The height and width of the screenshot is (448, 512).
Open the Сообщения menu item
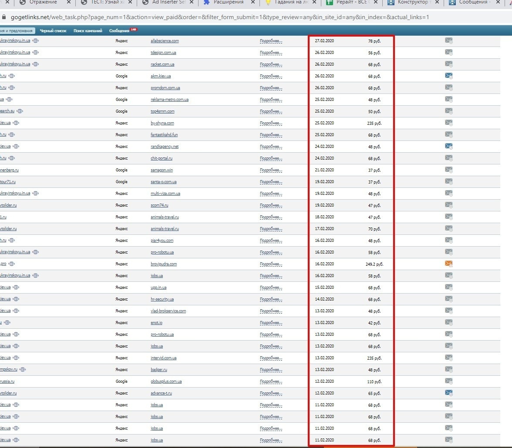(x=119, y=31)
